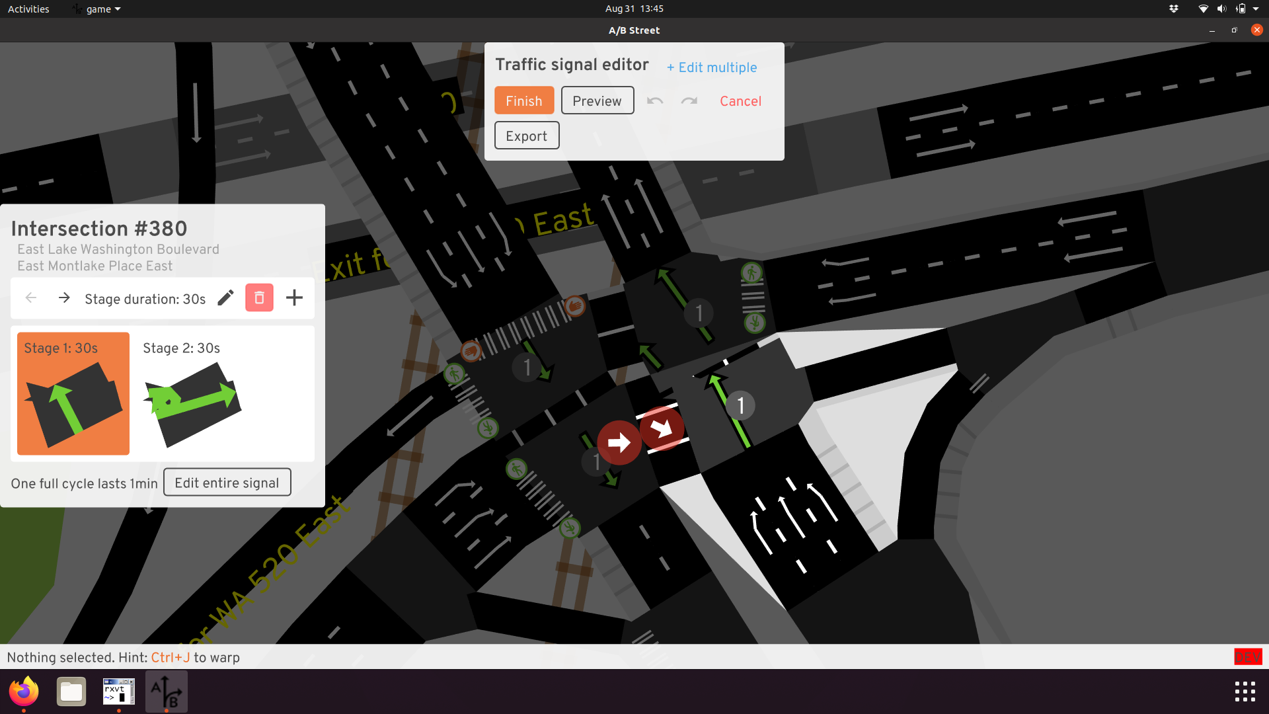Click the redo arrow in the signal editor
The width and height of the screenshot is (1269, 714).
(x=689, y=101)
